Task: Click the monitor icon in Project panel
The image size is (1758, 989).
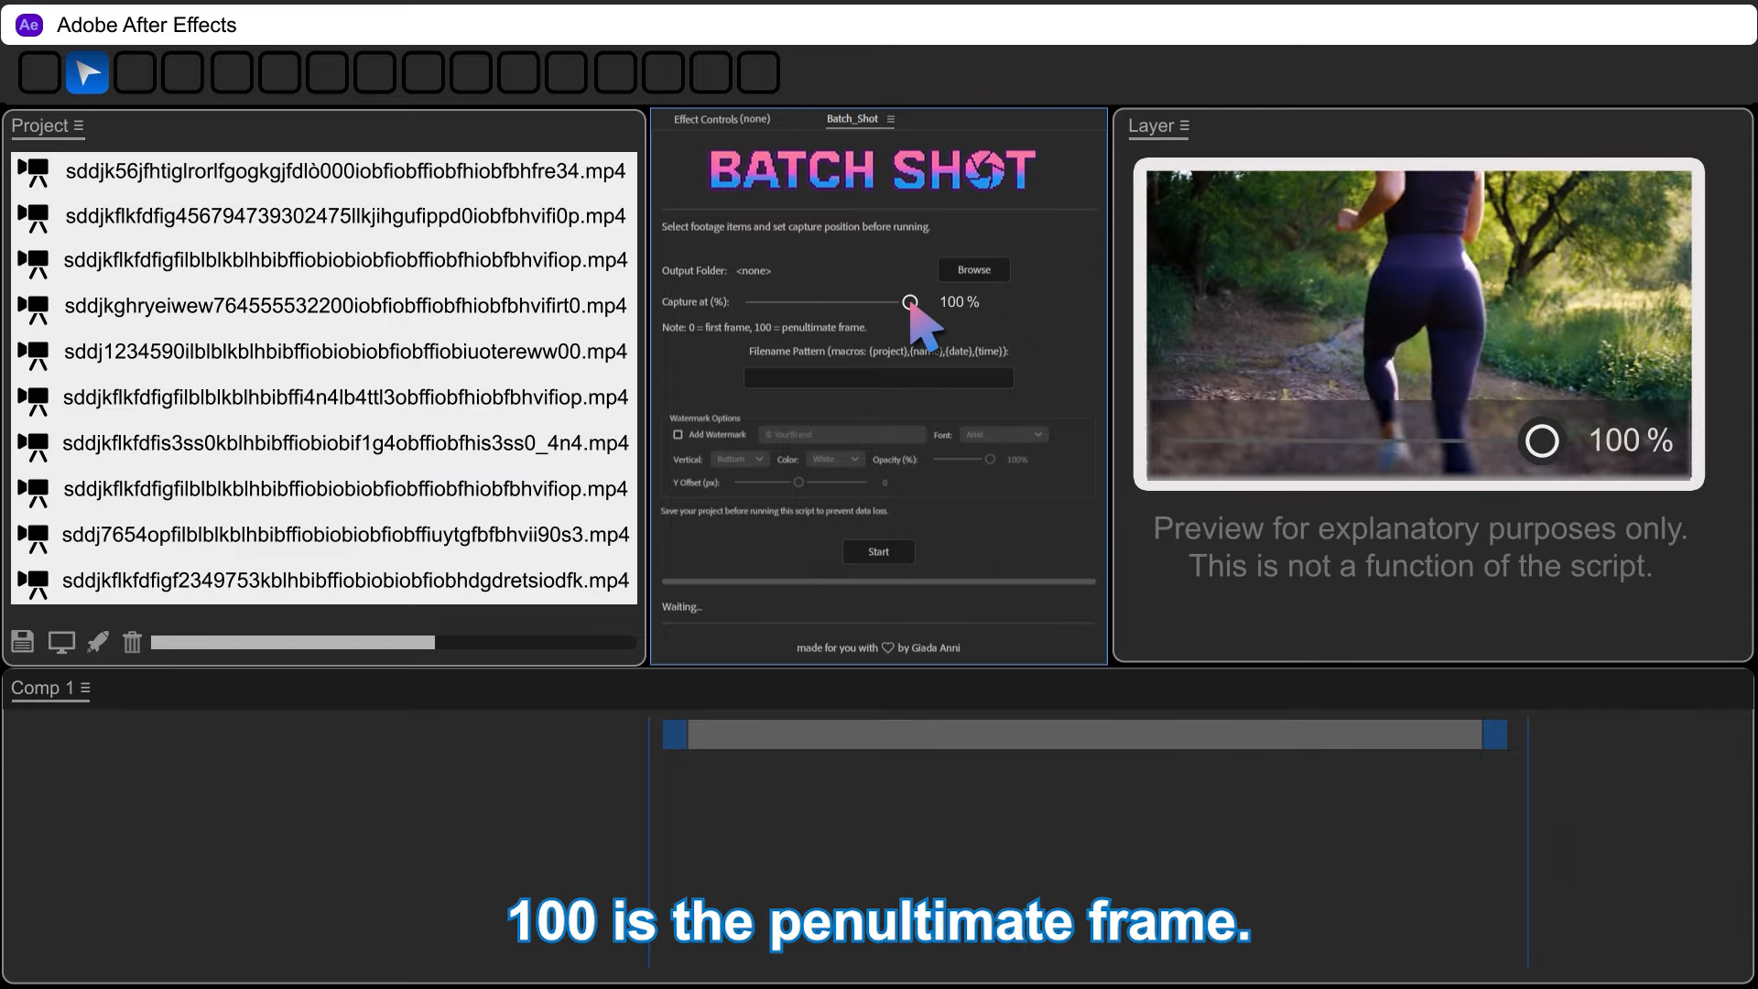Action: click(x=61, y=643)
